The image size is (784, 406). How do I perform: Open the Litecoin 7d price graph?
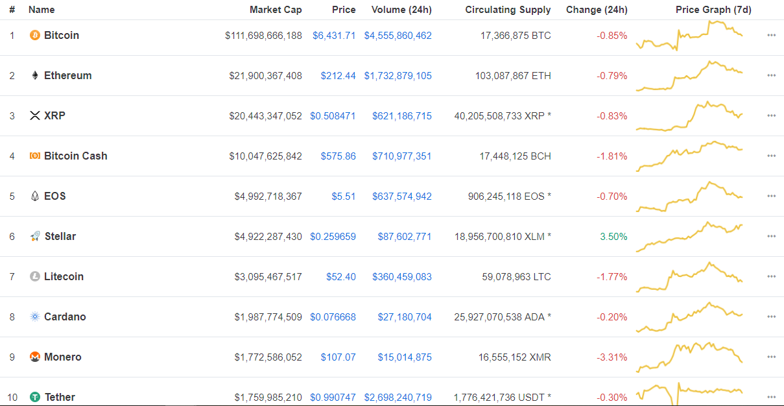pyautogui.click(x=689, y=277)
